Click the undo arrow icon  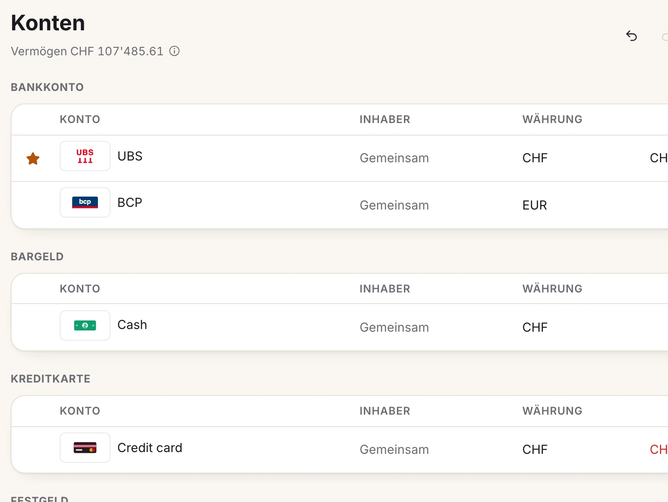631,36
